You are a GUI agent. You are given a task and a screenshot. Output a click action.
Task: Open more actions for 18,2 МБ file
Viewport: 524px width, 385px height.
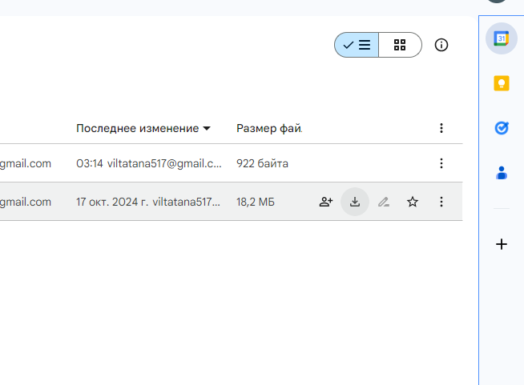(x=441, y=202)
